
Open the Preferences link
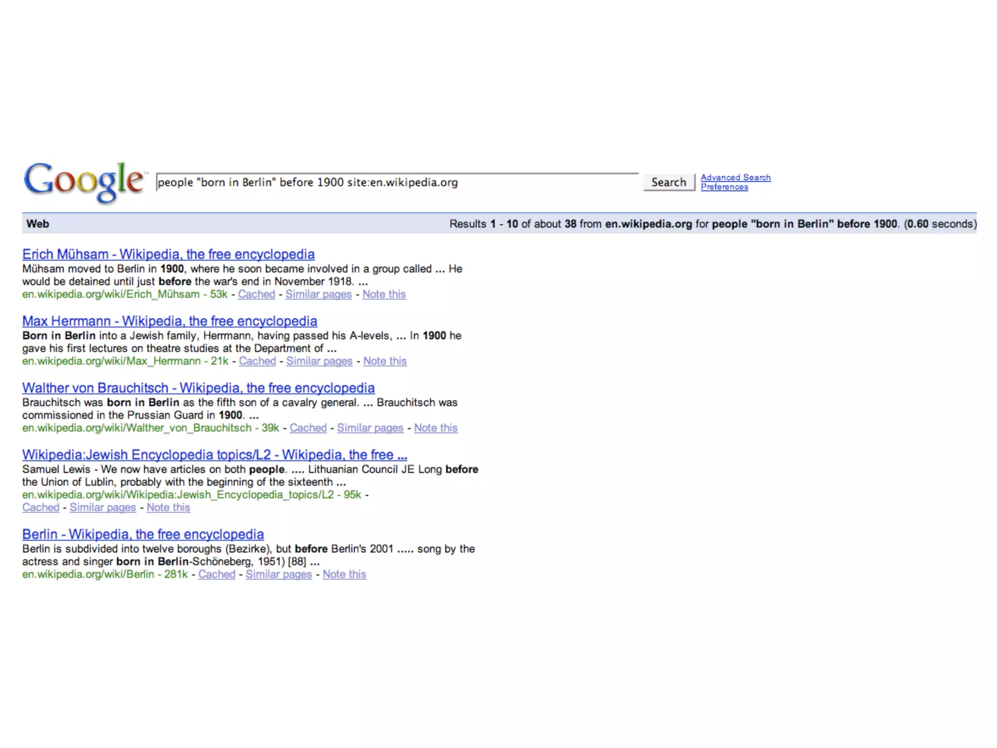724,187
